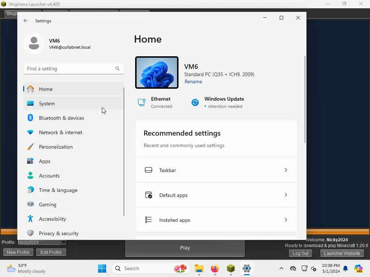Click the search magnifier in Find a setting
The height and width of the screenshot is (277, 370).
pos(117,69)
